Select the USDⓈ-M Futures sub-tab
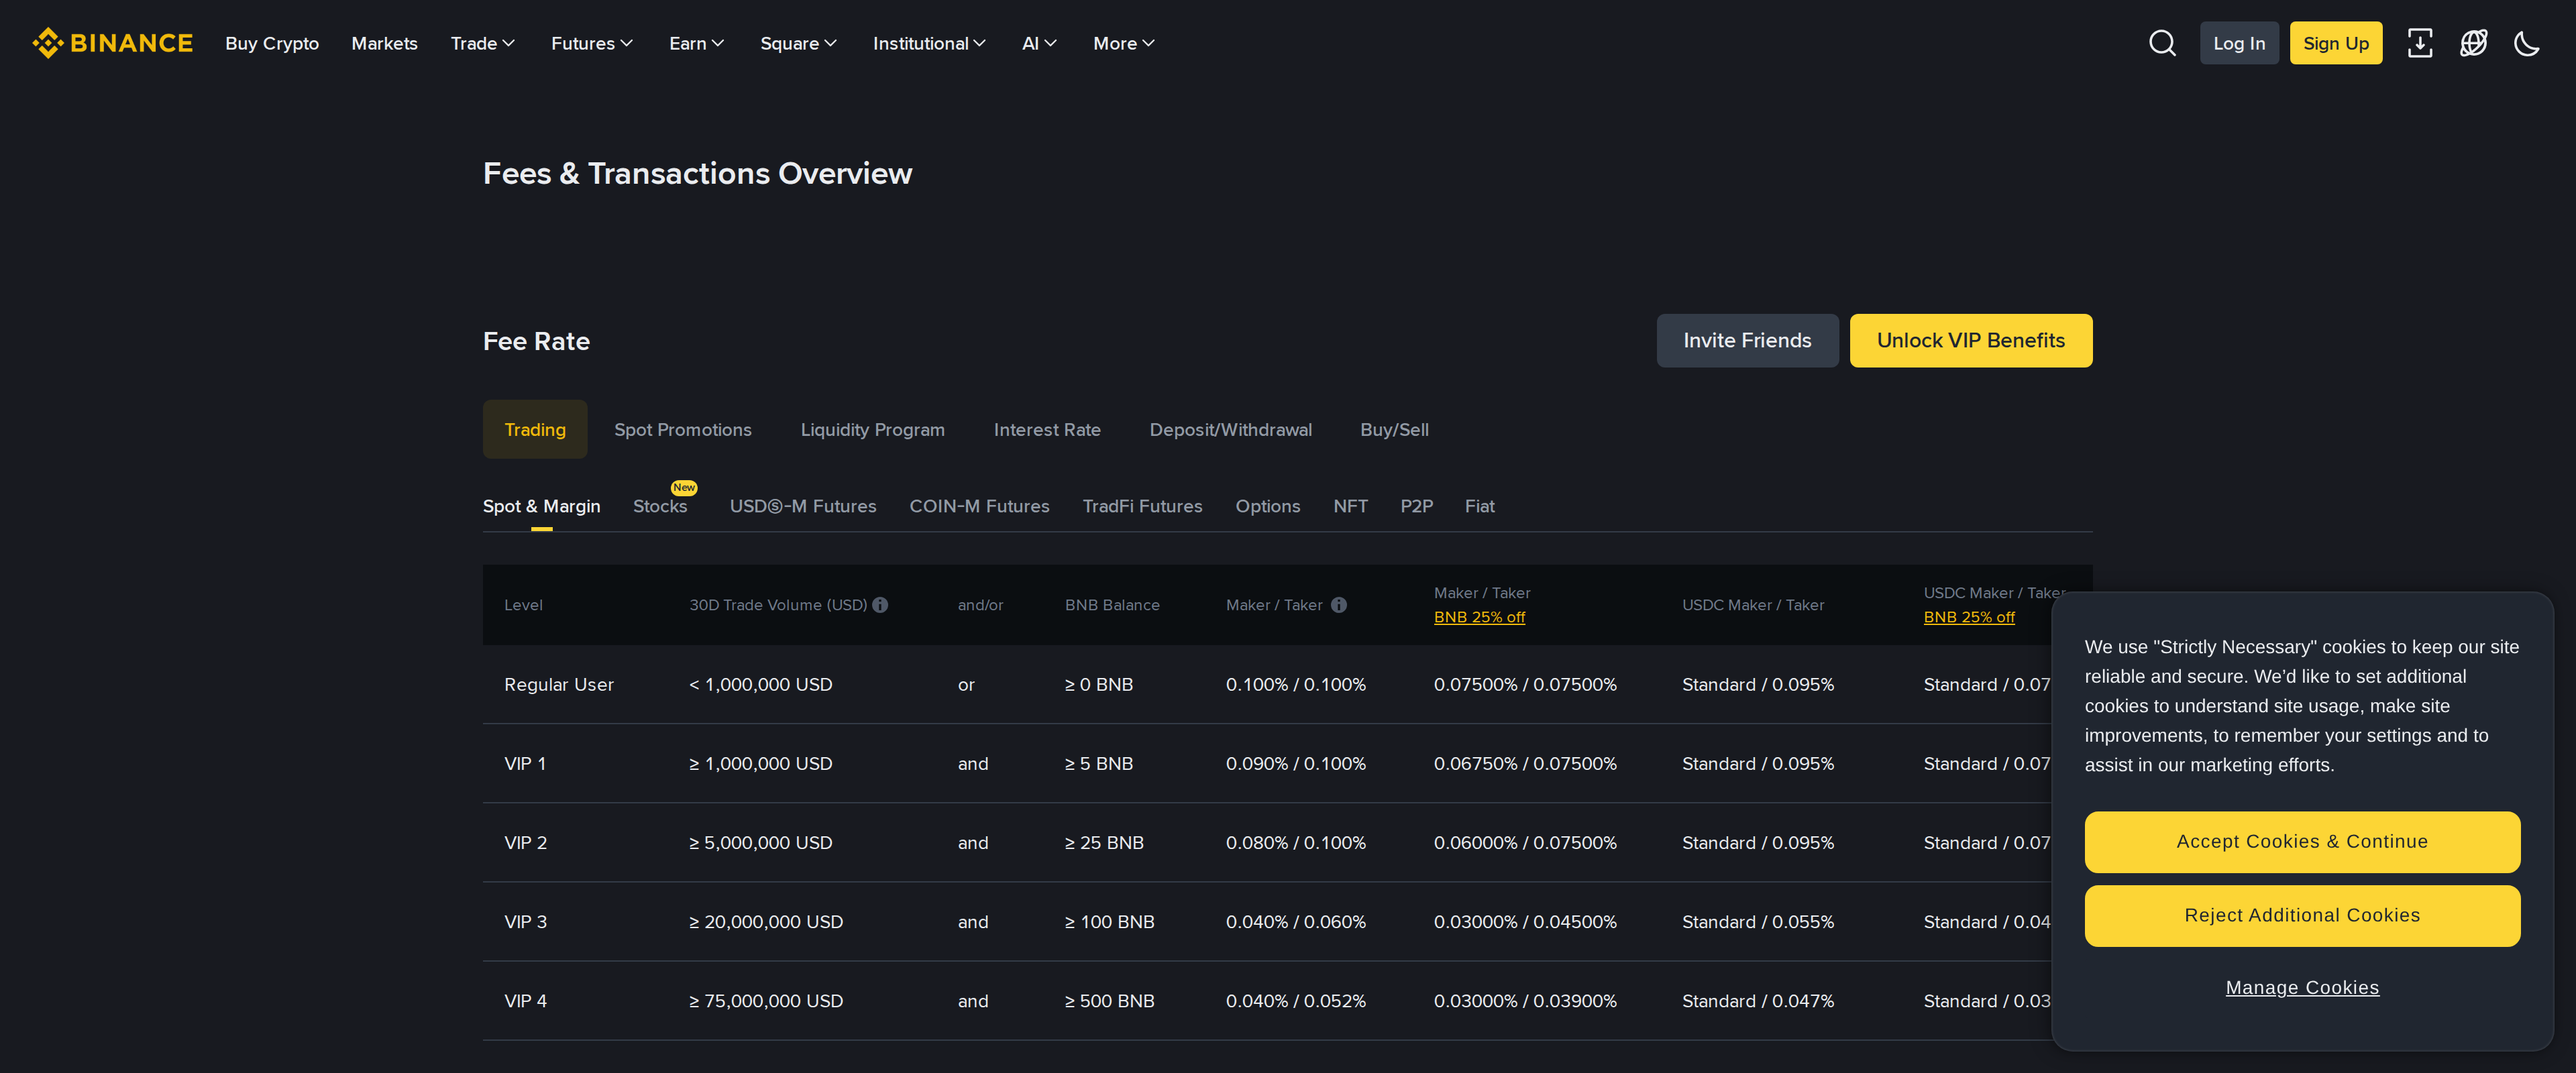The height and width of the screenshot is (1073, 2576). point(803,506)
